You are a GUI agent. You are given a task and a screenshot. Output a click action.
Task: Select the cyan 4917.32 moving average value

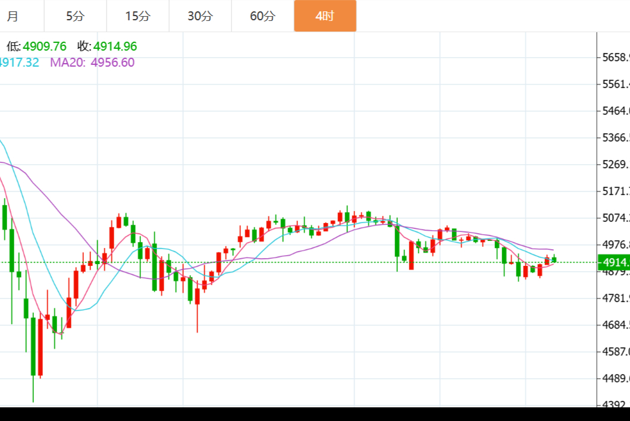pos(19,62)
